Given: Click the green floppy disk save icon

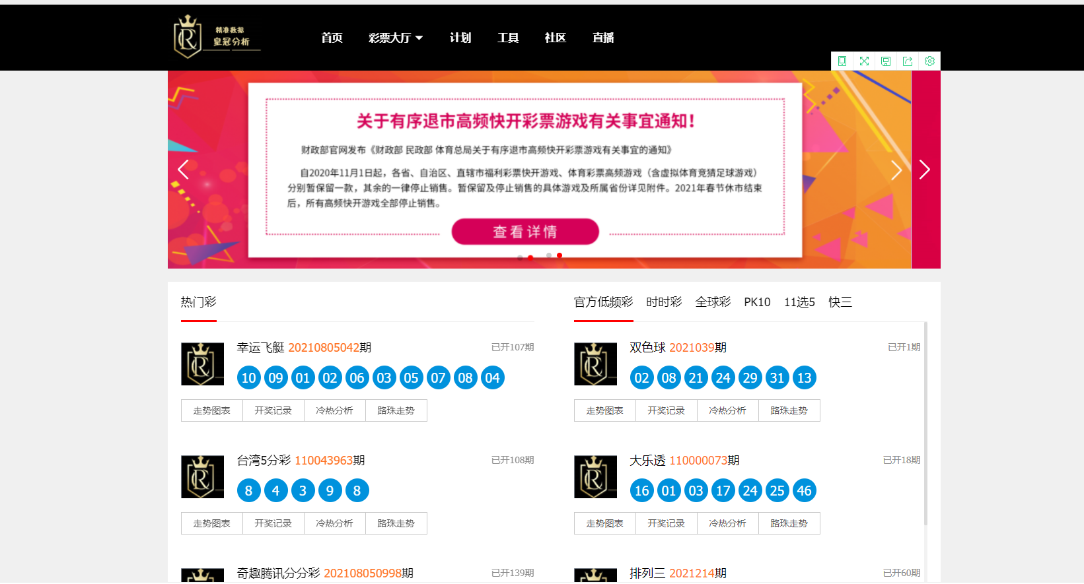Looking at the screenshot, I should coord(886,61).
